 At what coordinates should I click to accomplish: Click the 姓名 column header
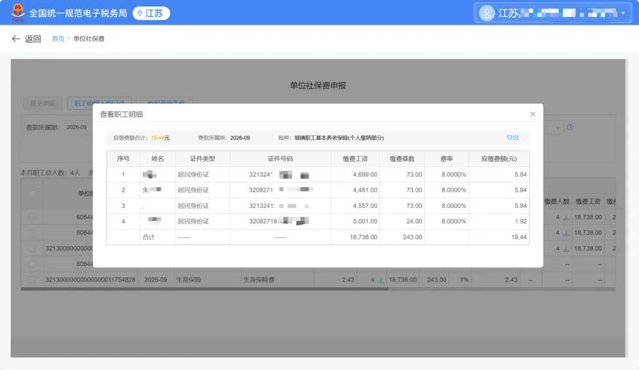[158, 159]
